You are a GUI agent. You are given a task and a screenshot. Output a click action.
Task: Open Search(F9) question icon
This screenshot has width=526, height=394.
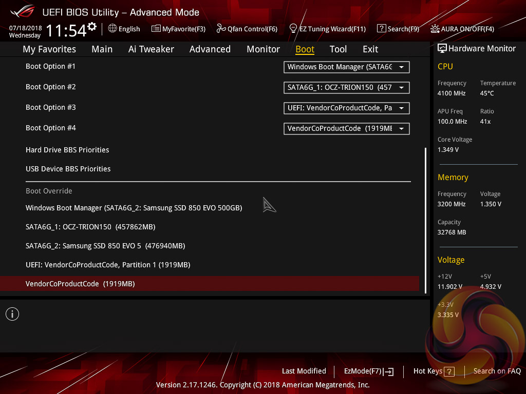(382, 29)
